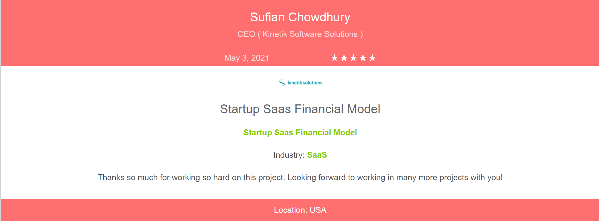Click the gray Startup Saas Financial Model heading
Screen dimensions: 599x221
300,109
